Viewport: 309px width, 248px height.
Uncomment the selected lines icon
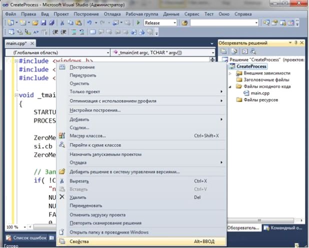tap(82, 32)
